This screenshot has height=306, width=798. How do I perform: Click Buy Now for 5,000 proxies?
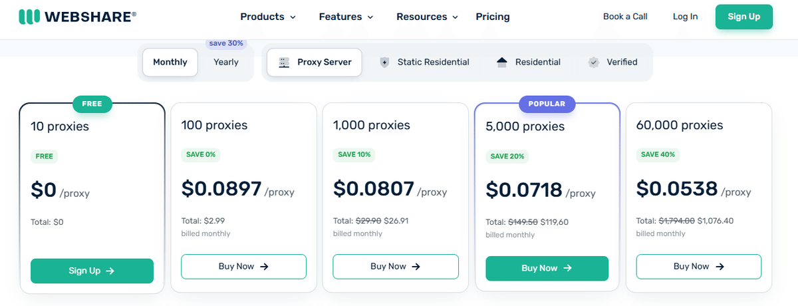pos(547,268)
